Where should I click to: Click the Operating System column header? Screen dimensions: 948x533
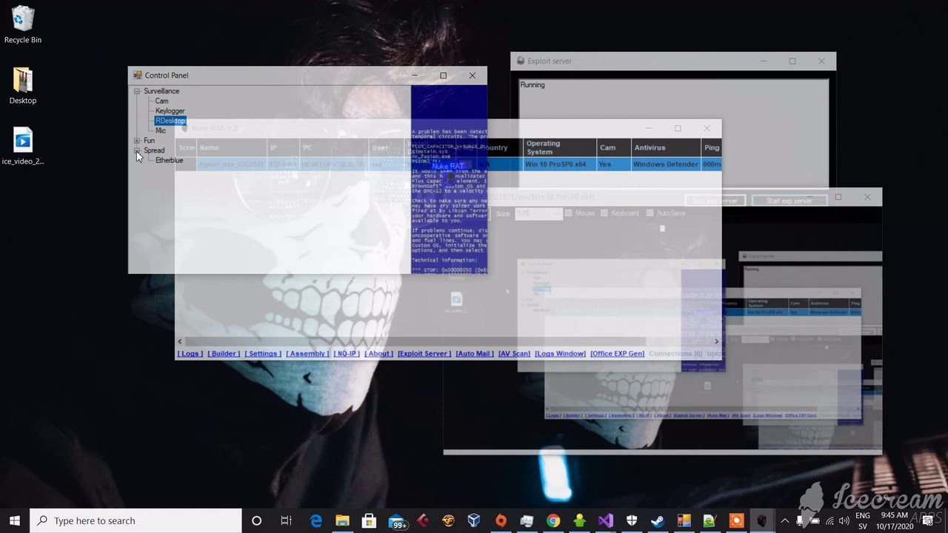[559, 147]
